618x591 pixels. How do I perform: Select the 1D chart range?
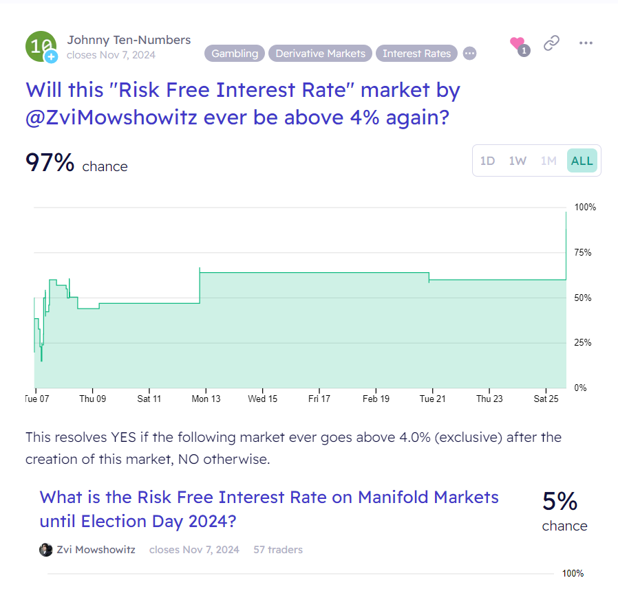pos(487,161)
